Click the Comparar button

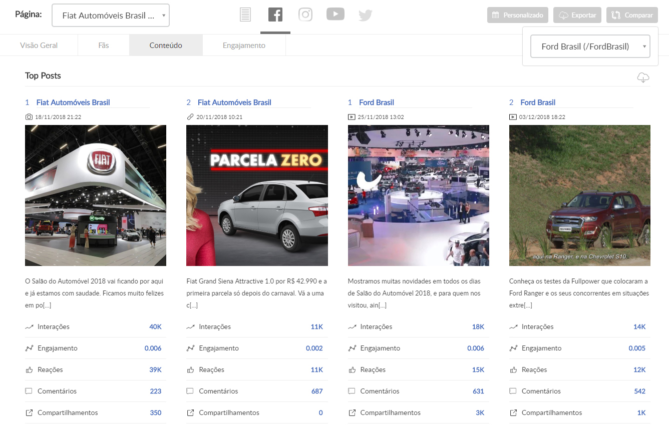(631, 15)
